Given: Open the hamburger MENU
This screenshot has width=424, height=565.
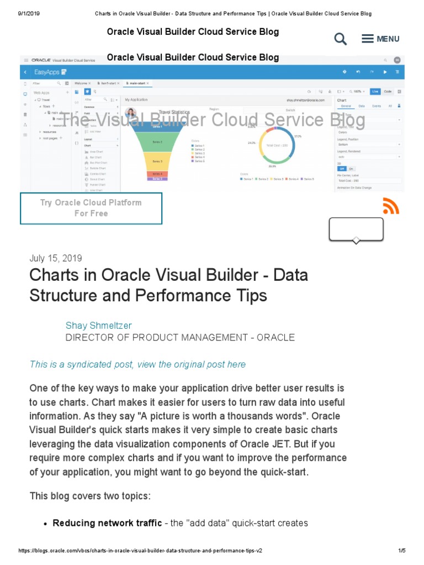Looking at the screenshot, I should pyautogui.click(x=380, y=39).
